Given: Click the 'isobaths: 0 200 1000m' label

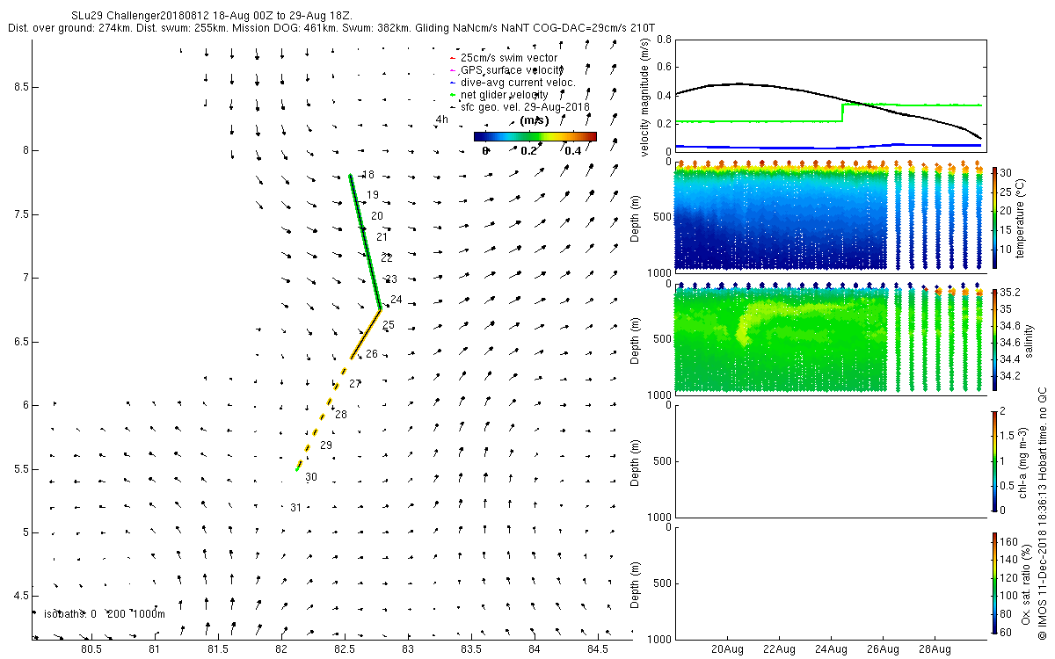Looking at the screenshot, I should click(104, 614).
